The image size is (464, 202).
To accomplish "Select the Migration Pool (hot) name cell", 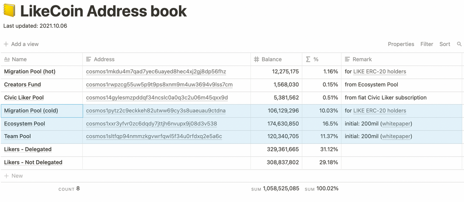I will pyautogui.click(x=42, y=72).
